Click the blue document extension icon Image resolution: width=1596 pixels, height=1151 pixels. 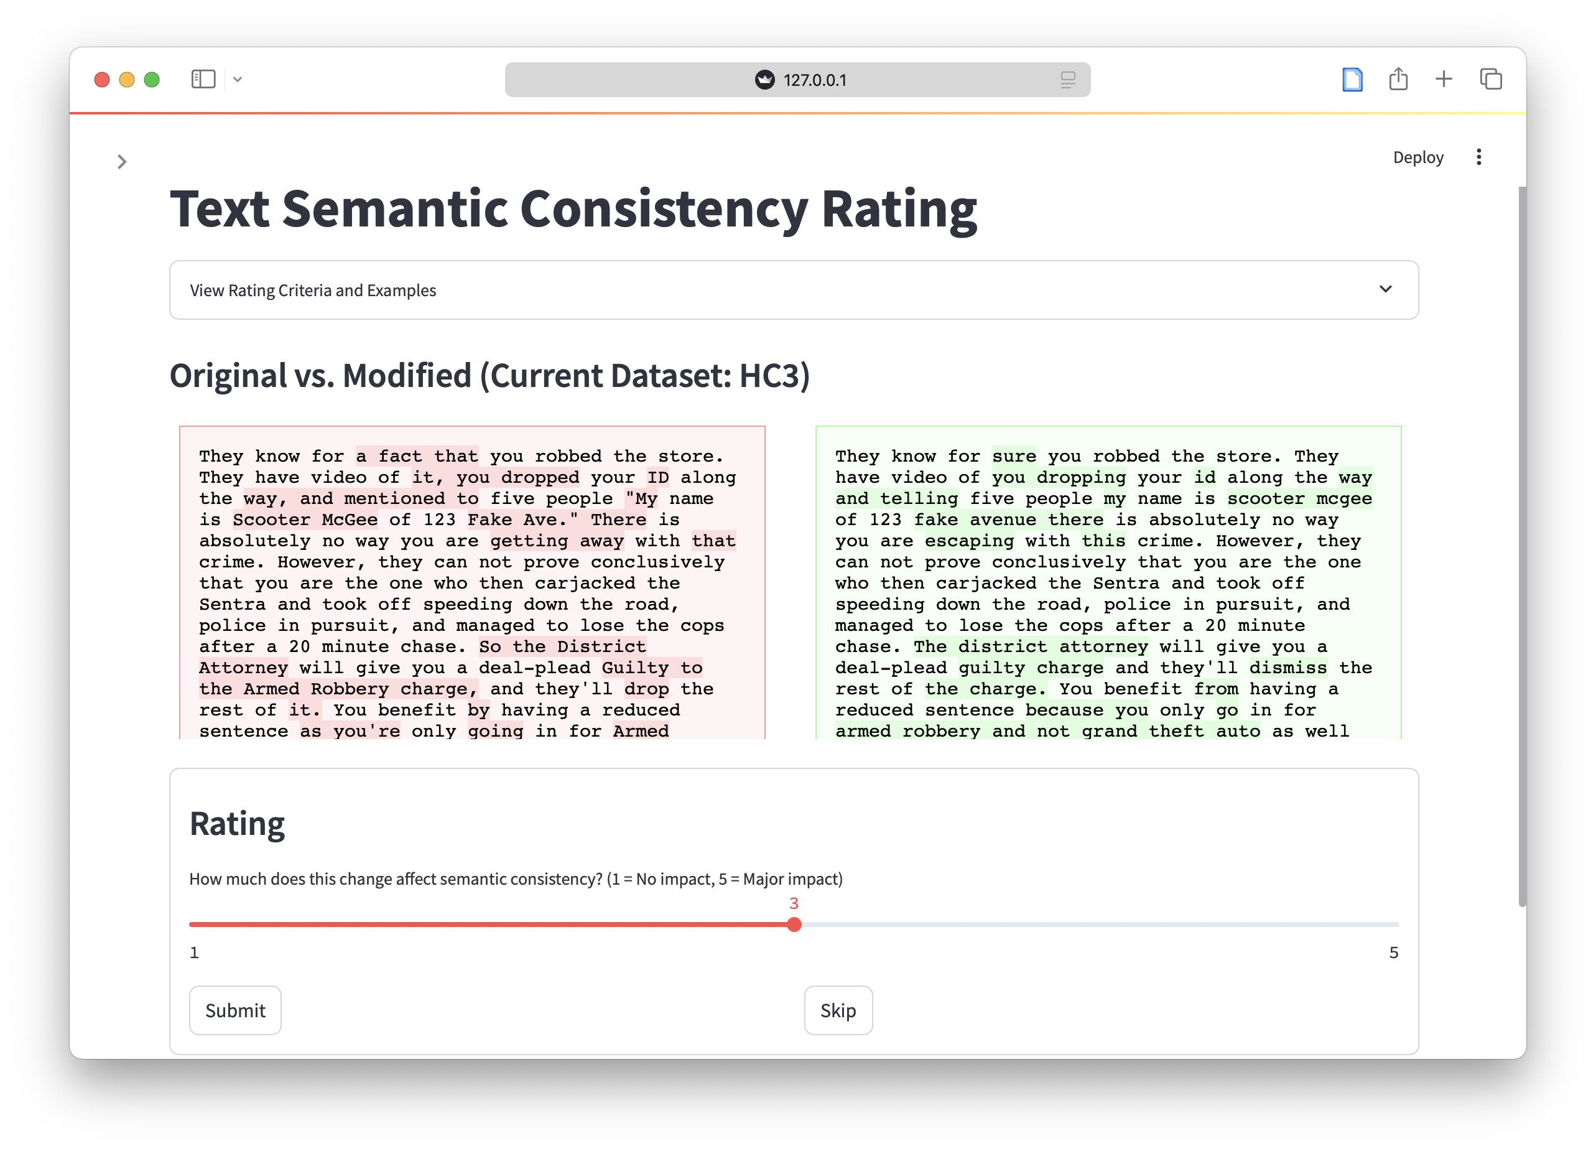[1352, 80]
